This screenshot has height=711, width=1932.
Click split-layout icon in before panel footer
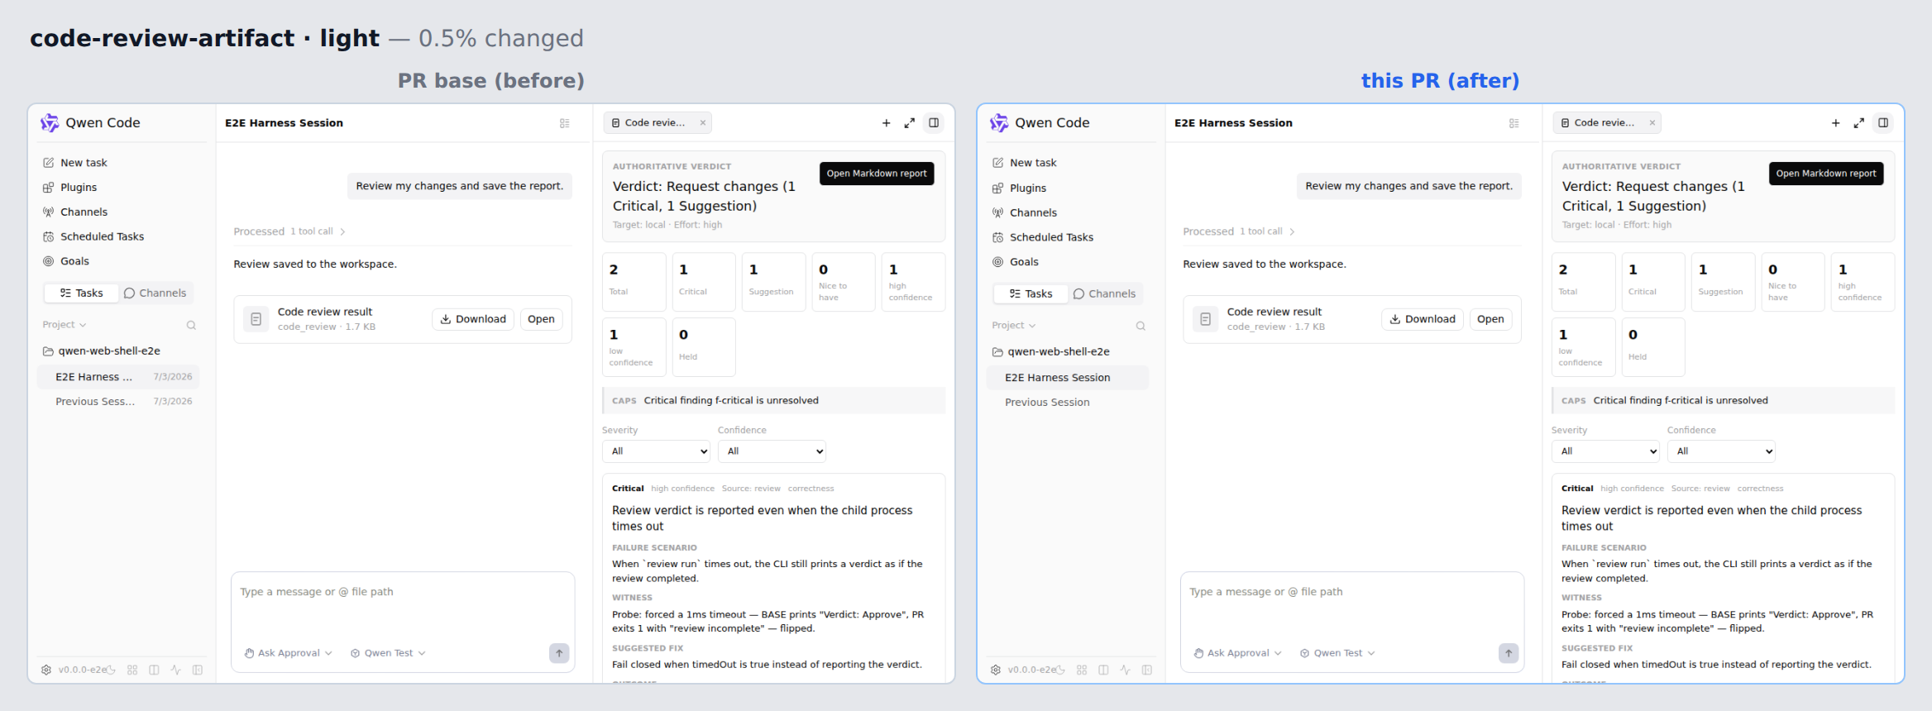coord(154,670)
